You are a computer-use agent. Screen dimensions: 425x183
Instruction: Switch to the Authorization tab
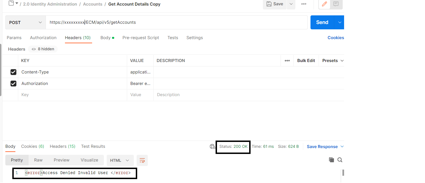43,38
